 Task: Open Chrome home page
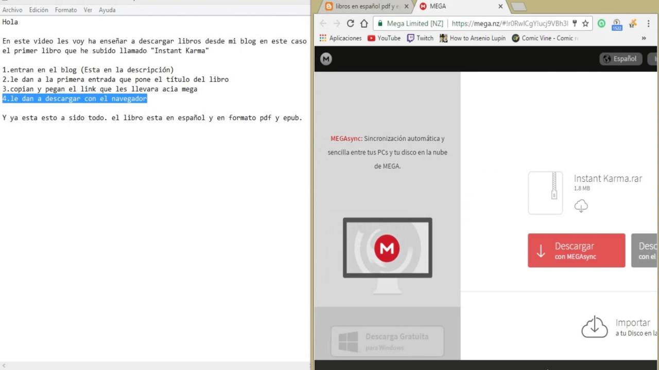click(x=364, y=23)
